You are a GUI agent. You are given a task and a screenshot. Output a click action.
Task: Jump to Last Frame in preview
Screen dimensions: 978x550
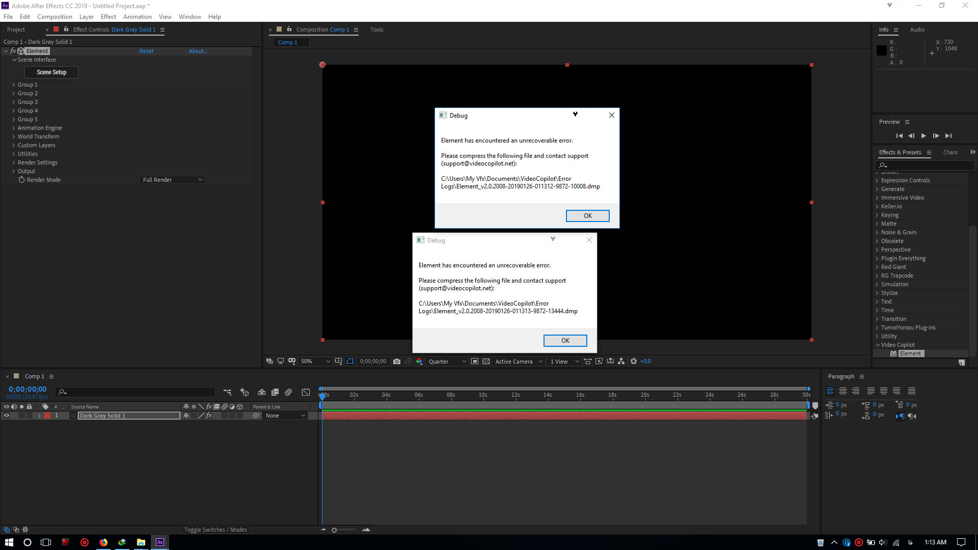click(948, 136)
